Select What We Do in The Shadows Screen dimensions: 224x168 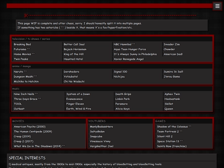click(39, 146)
